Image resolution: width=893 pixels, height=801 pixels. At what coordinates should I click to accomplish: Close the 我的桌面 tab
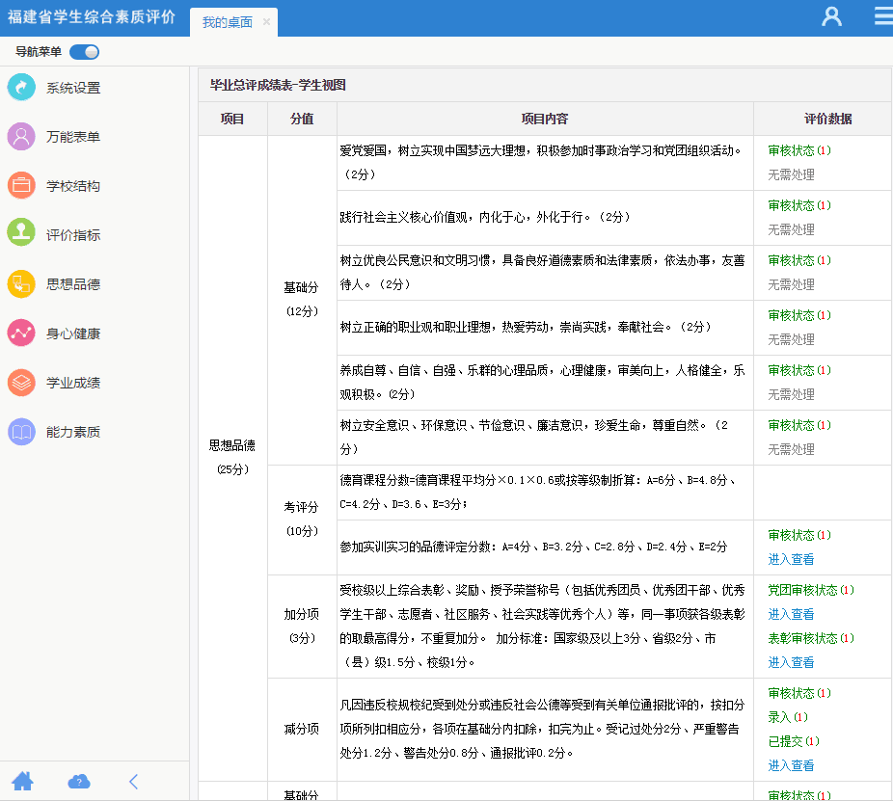(266, 21)
